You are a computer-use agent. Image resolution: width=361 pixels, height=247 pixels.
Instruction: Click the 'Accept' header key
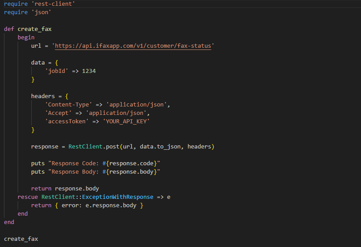58,113
